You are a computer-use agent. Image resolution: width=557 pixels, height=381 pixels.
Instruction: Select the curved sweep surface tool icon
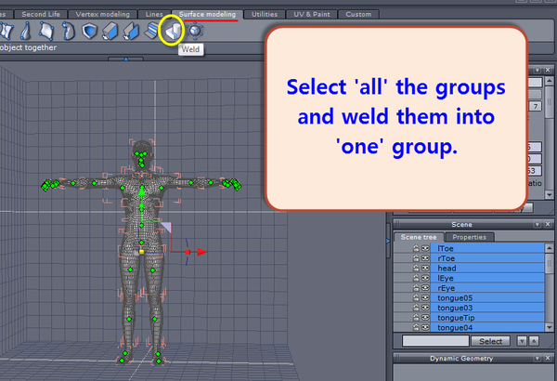point(26,31)
